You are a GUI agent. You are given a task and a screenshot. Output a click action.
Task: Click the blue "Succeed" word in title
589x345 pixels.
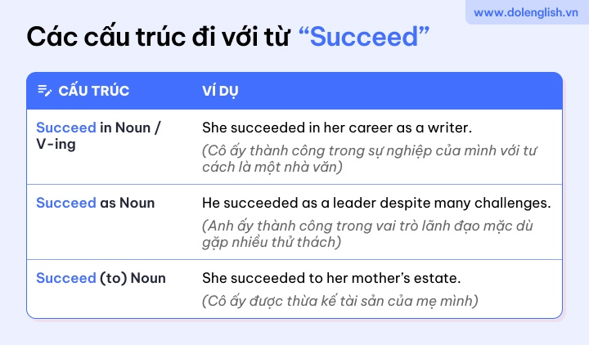click(364, 37)
